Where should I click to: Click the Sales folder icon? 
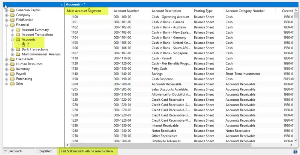12,84
